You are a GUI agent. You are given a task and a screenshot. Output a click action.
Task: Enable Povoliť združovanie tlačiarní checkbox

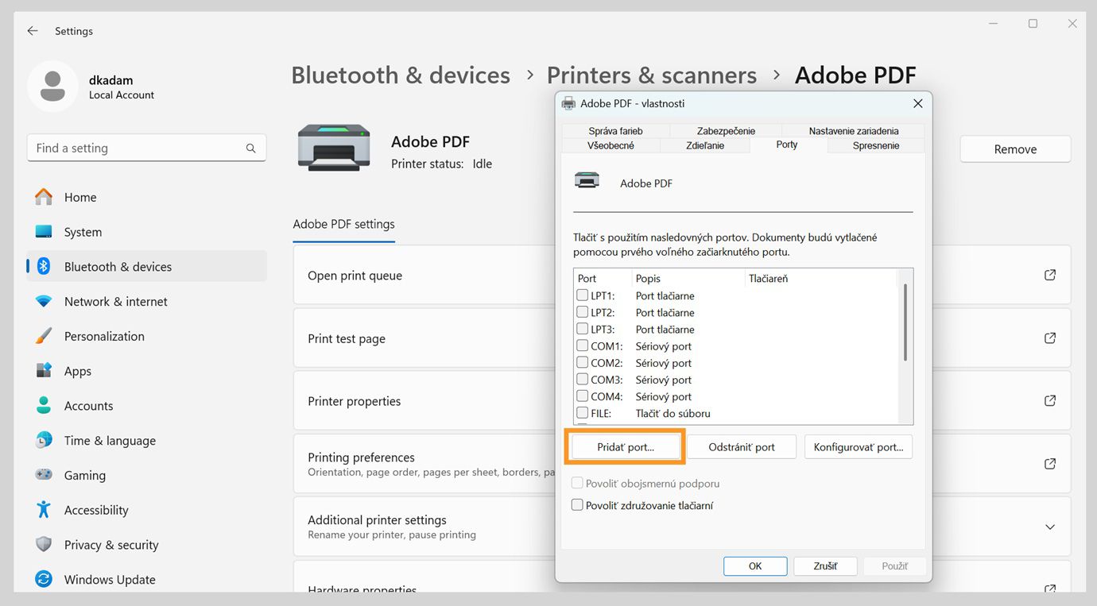pyautogui.click(x=578, y=505)
